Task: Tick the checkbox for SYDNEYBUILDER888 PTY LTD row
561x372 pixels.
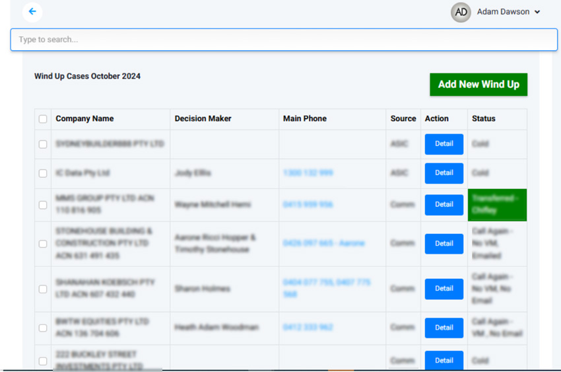Action: (43, 144)
